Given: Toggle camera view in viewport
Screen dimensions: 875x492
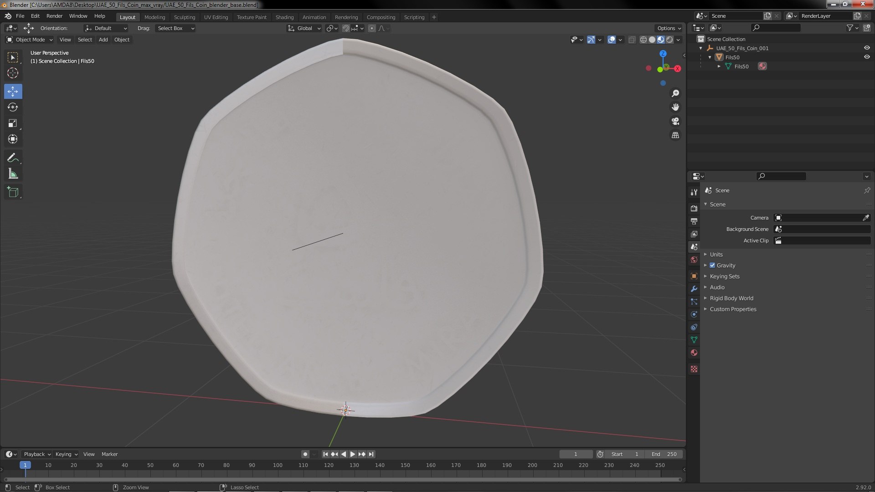Looking at the screenshot, I should pyautogui.click(x=675, y=121).
